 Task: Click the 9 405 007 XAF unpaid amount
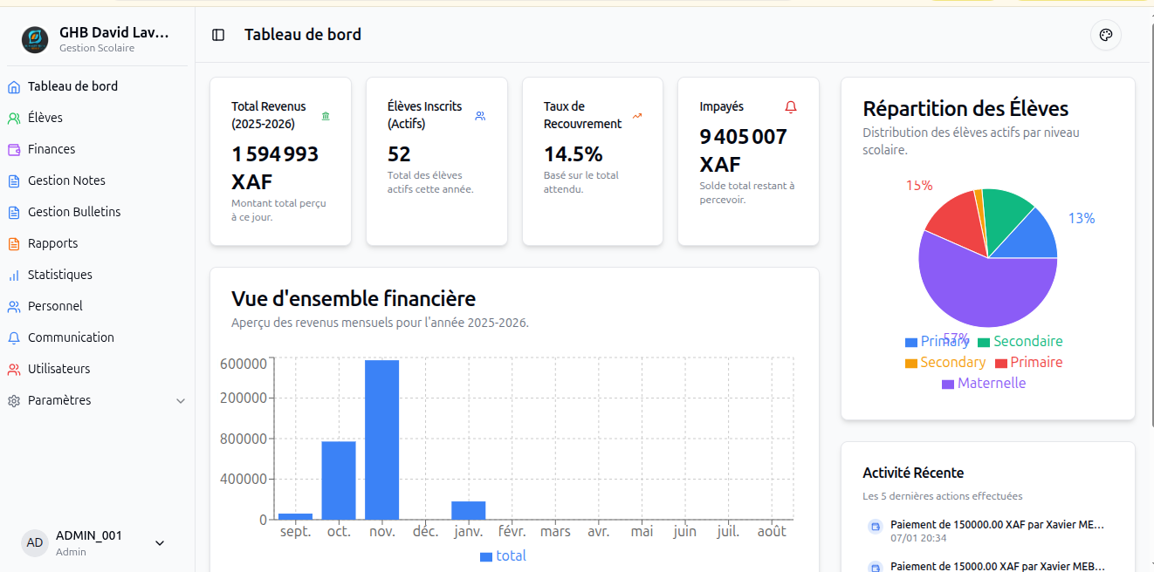click(x=743, y=151)
